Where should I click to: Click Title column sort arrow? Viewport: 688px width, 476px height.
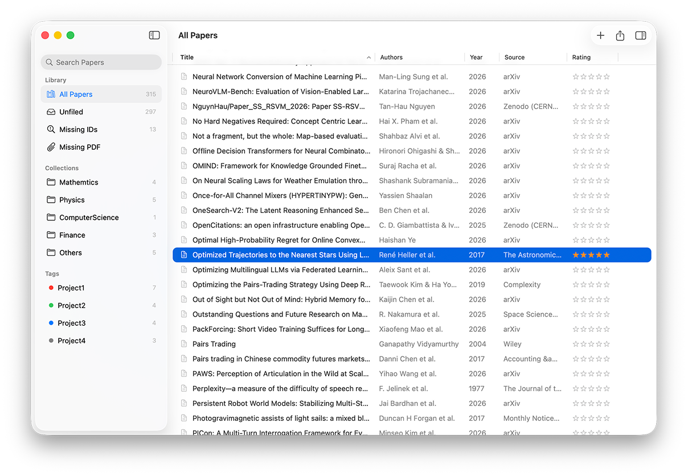[368, 58]
